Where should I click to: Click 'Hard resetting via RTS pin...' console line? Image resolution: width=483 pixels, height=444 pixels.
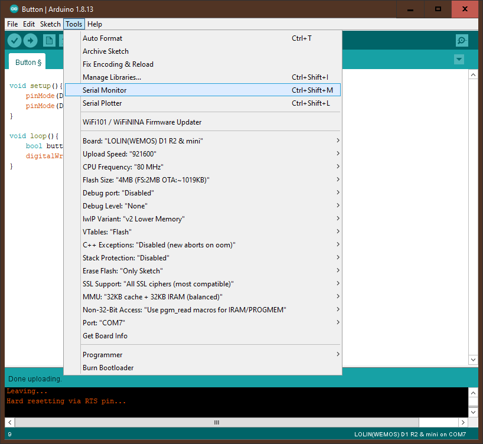click(66, 401)
